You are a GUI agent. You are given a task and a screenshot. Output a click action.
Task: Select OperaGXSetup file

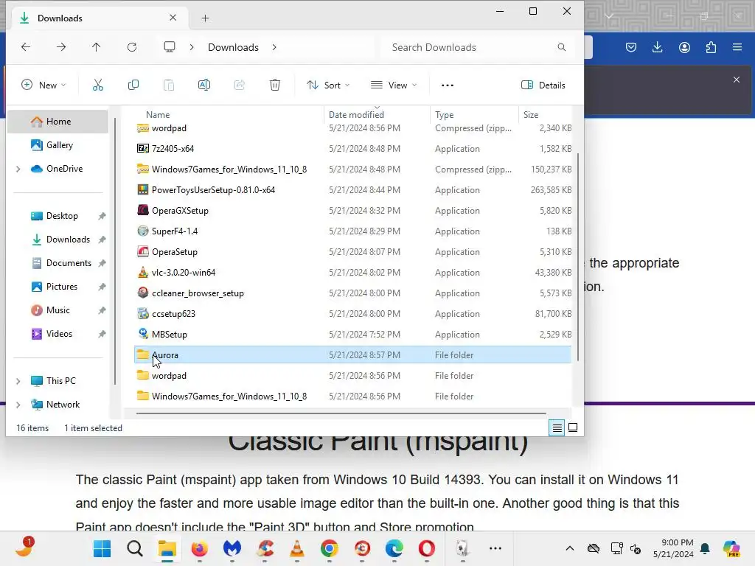click(x=353, y=210)
